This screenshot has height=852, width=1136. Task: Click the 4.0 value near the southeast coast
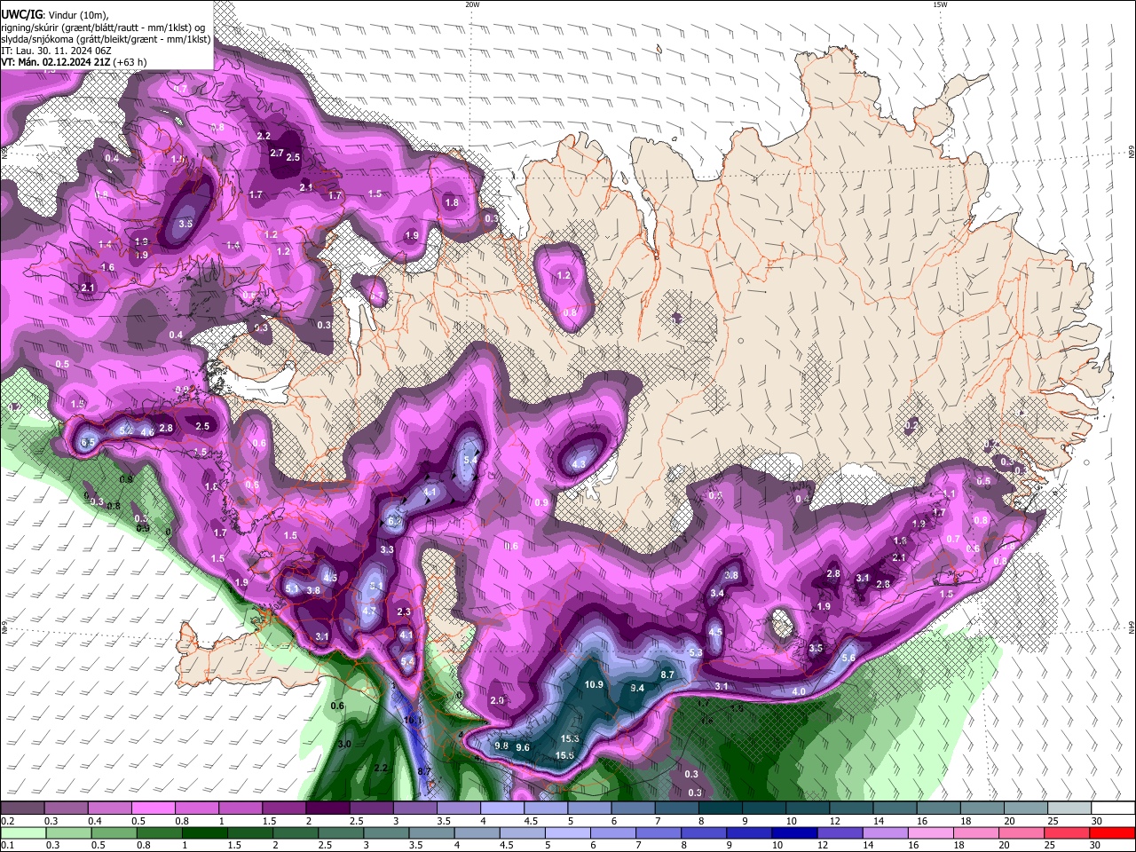coord(798,691)
